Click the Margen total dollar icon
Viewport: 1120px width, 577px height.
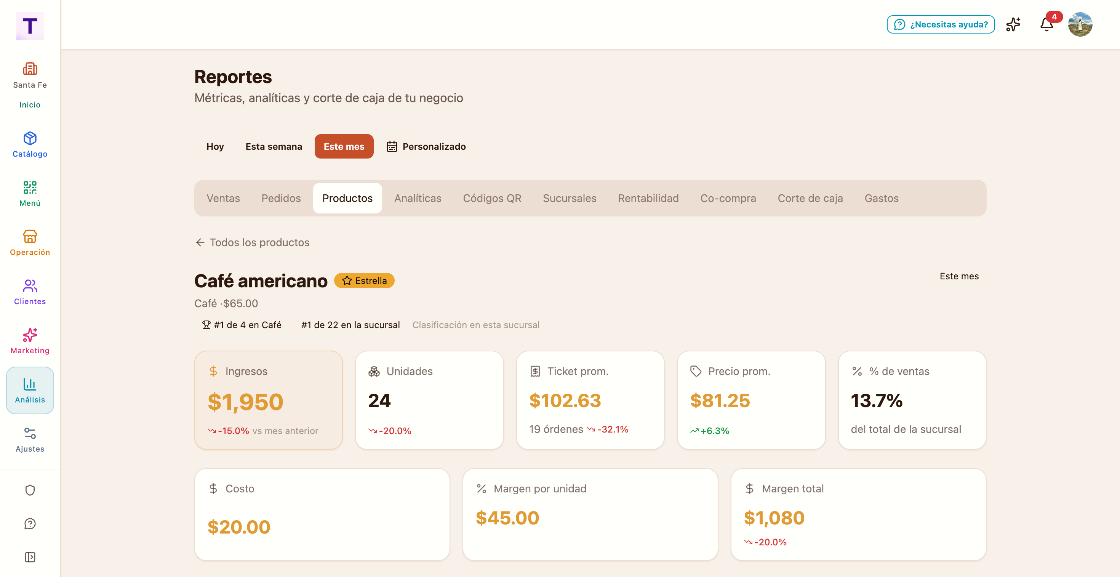tap(750, 489)
